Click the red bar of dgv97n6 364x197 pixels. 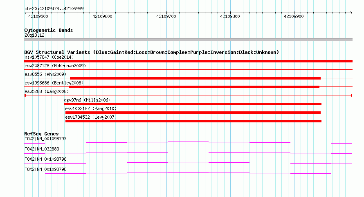pos(193,104)
